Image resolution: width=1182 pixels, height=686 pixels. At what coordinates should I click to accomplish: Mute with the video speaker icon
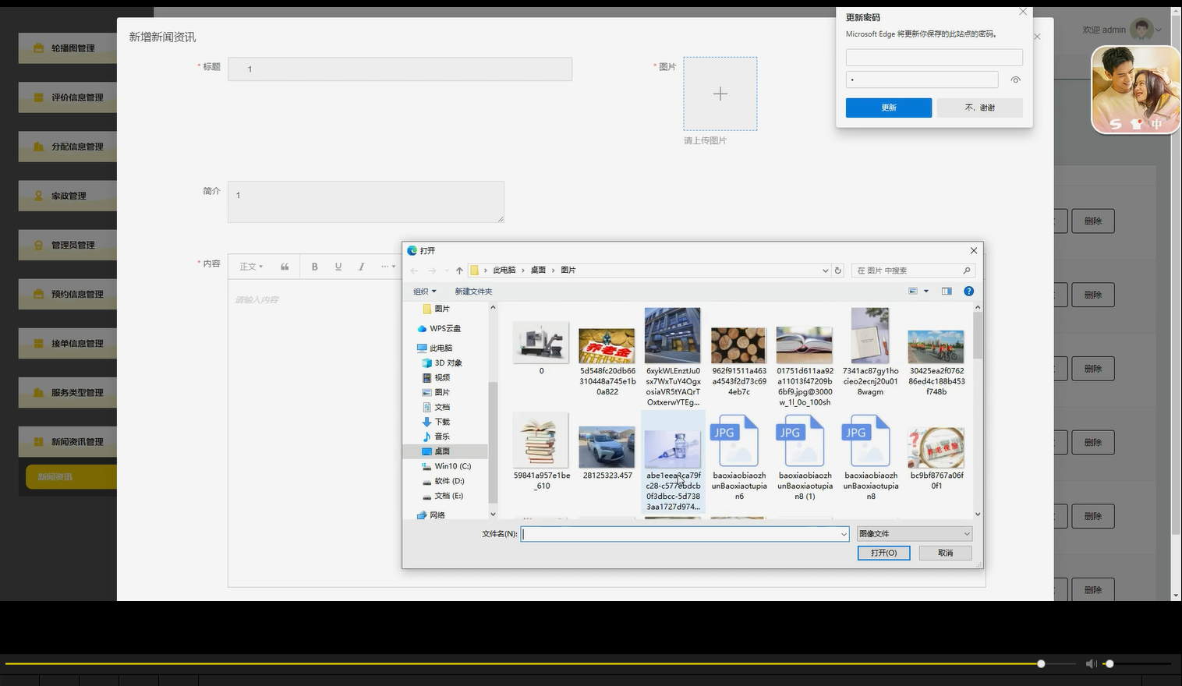(1091, 663)
